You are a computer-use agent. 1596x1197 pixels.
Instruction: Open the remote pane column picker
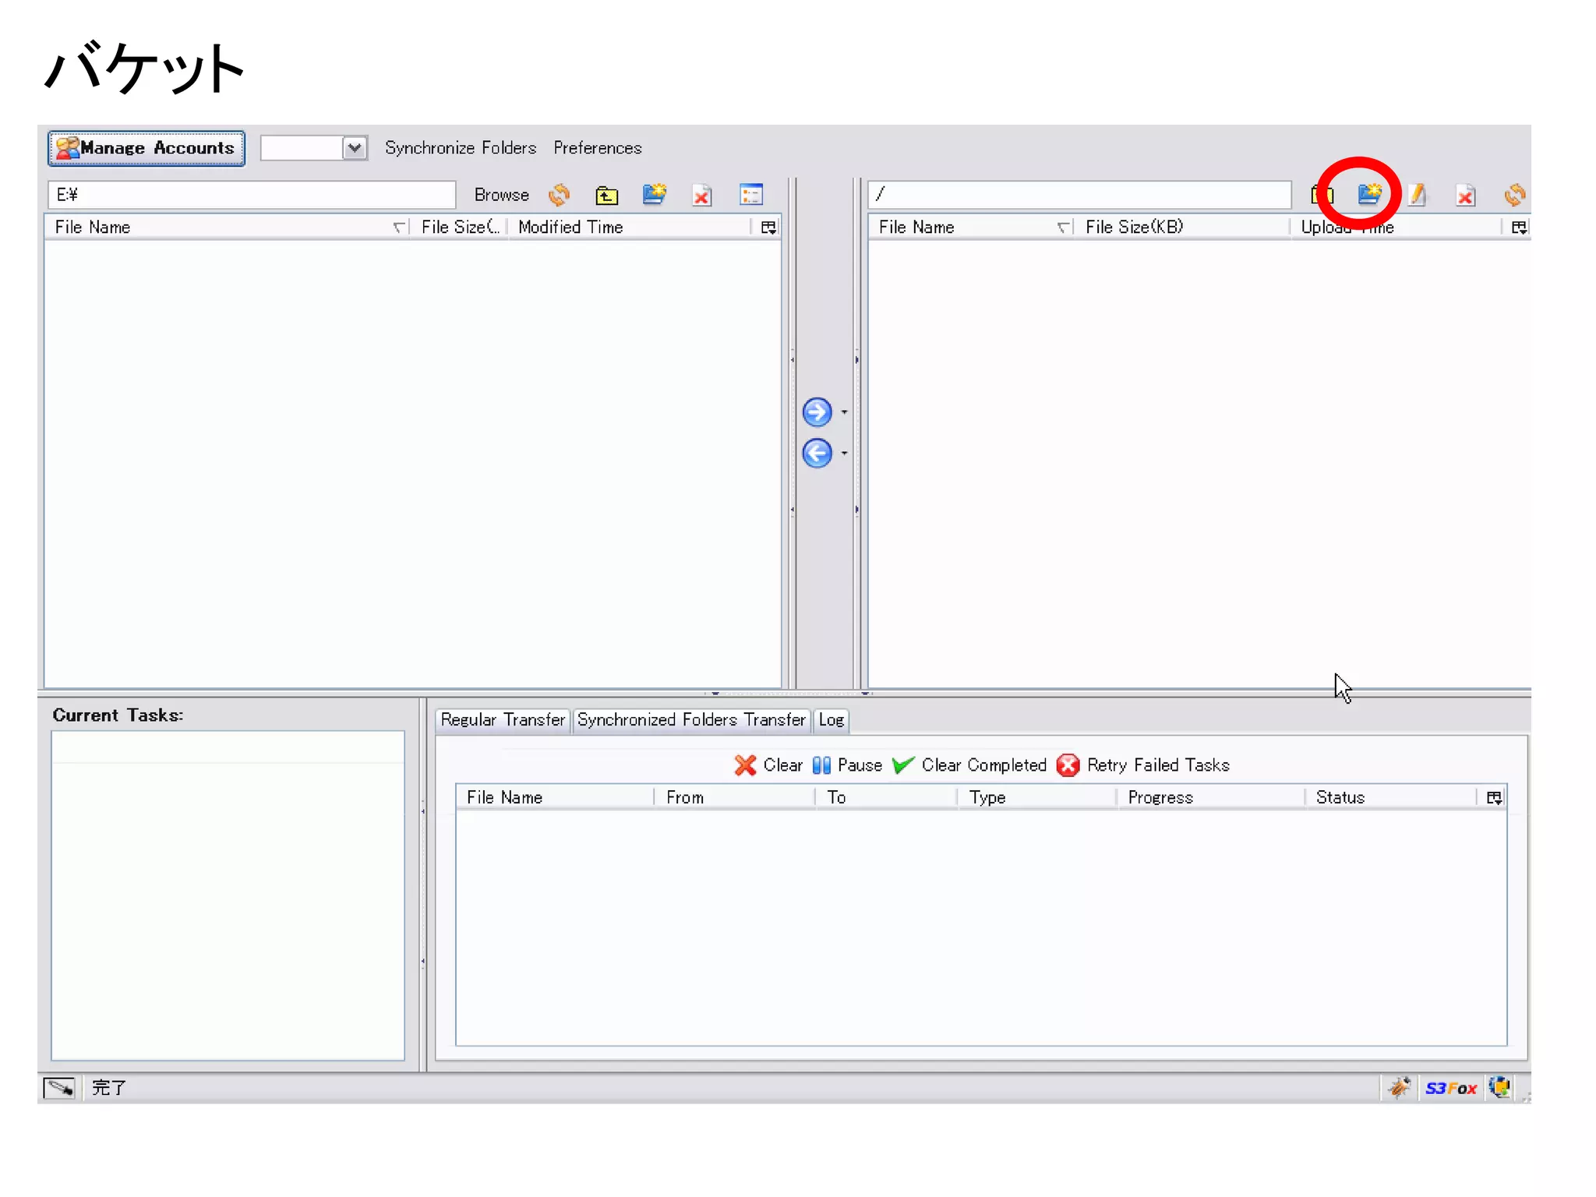pyautogui.click(x=1519, y=228)
